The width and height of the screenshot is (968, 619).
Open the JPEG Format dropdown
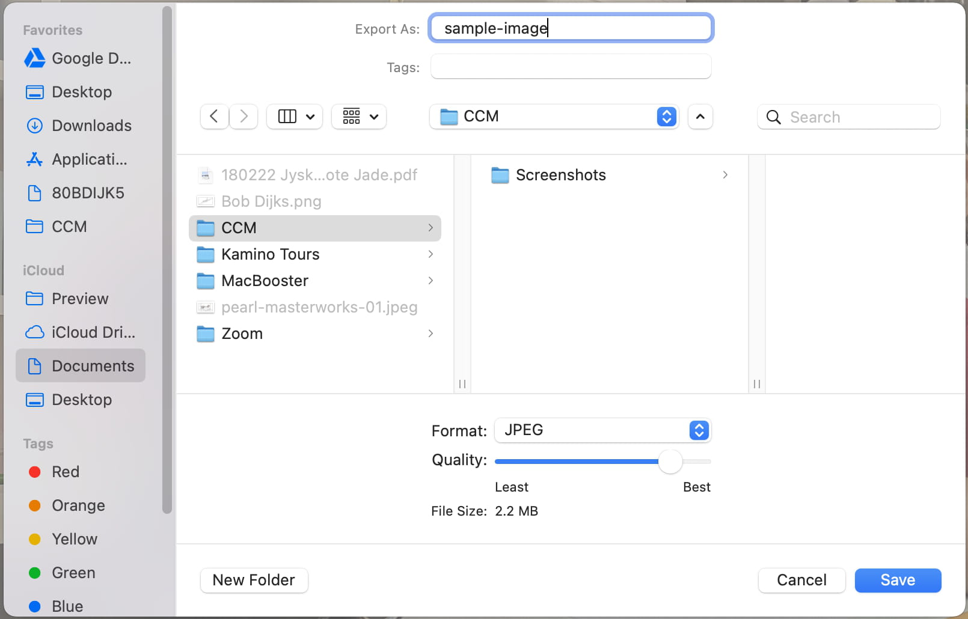coord(602,430)
